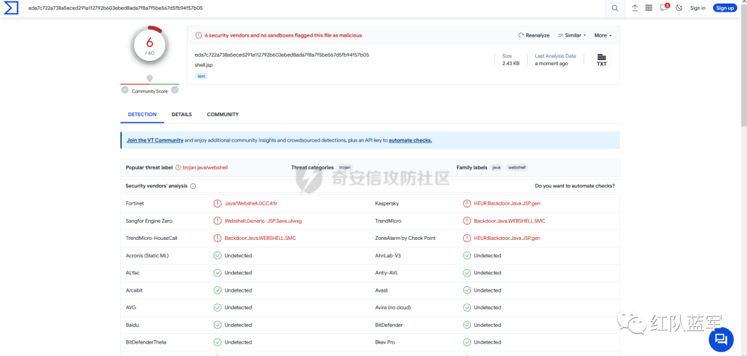The width and height of the screenshot is (747, 356).
Task: Click the automate checks link in banner
Action: pyautogui.click(x=410, y=140)
